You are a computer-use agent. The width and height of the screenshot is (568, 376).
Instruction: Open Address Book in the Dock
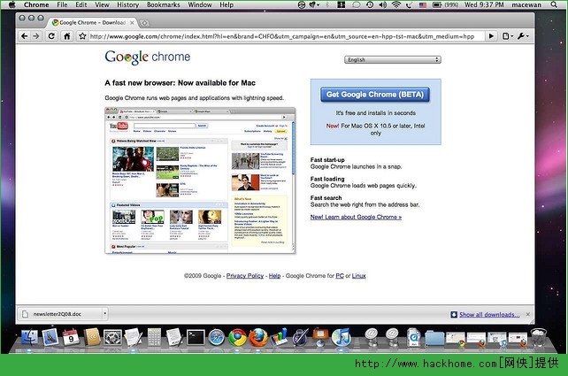click(x=92, y=338)
